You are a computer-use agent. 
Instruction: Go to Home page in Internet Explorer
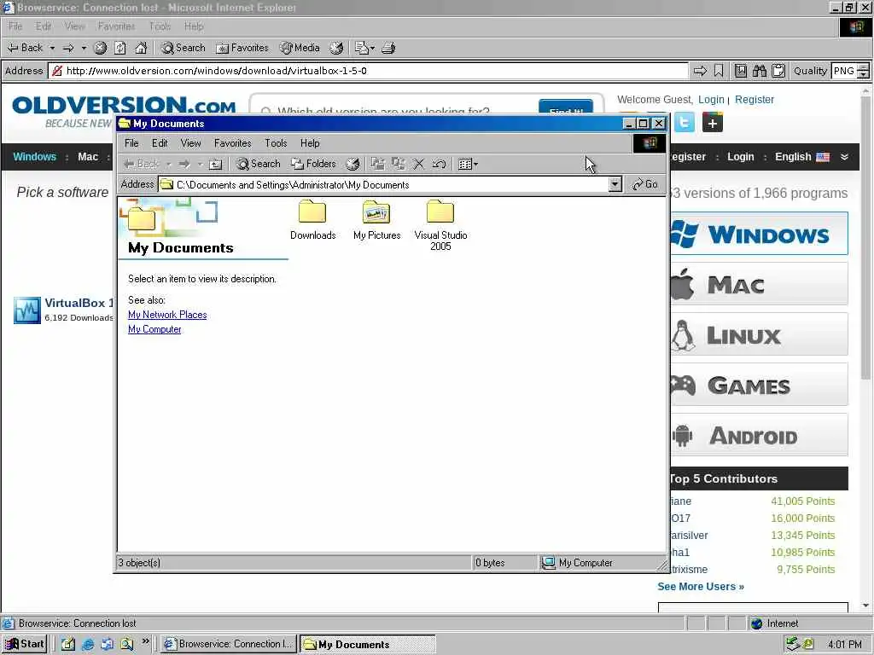pos(141,48)
